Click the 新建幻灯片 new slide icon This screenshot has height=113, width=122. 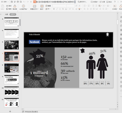[x=34, y=6]
